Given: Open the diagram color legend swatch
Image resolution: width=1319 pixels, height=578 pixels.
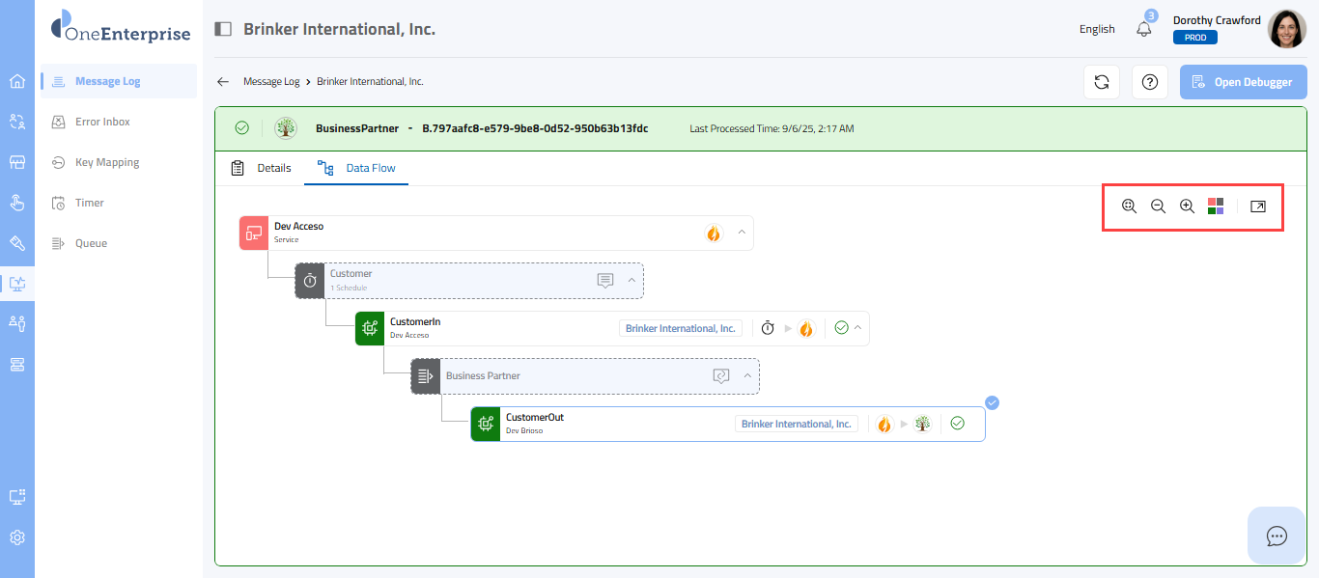Looking at the screenshot, I should click(1216, 206).
